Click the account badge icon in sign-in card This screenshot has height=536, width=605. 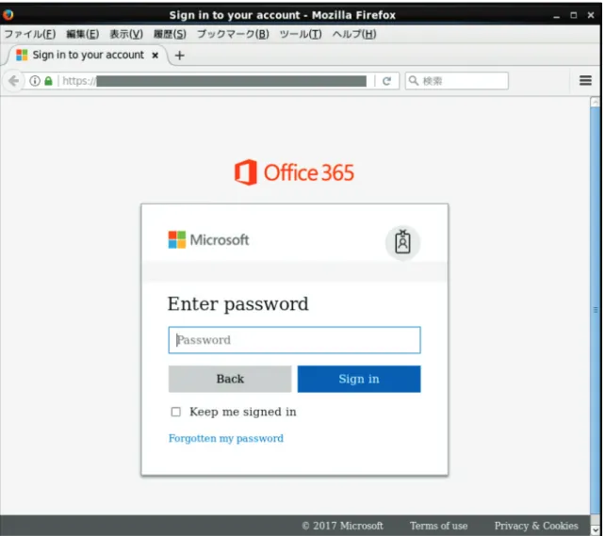[402, 242]
